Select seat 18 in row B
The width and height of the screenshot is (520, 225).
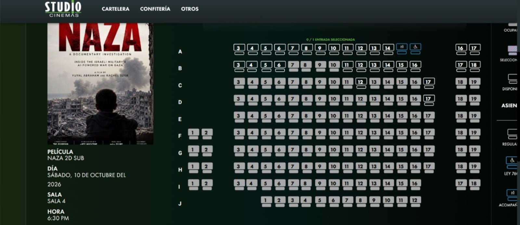tap(474, 66)
